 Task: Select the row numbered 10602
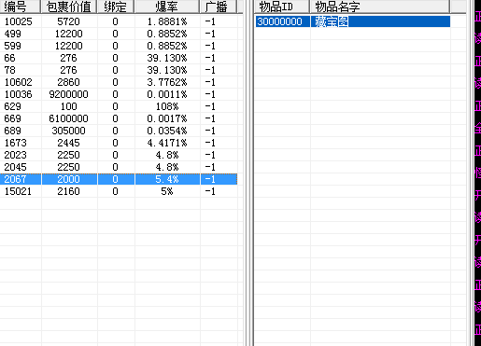pyautogui.click(x=119, y=82)
